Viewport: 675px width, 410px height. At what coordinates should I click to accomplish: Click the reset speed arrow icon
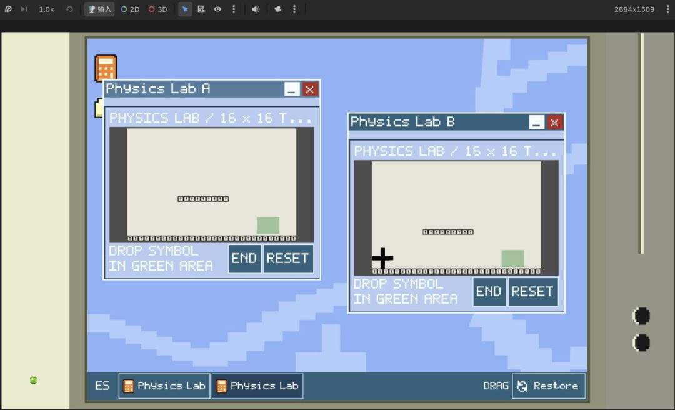[69, 9]
